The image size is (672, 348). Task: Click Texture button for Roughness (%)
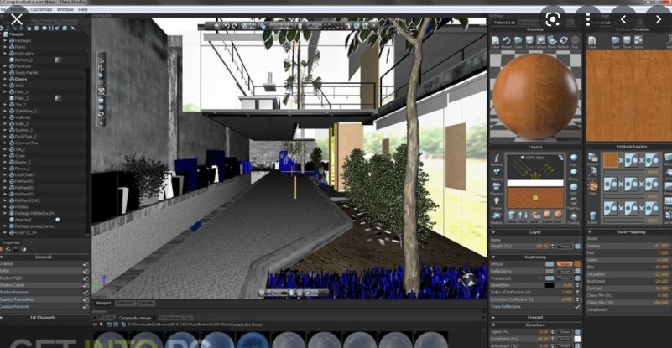click(565, 339)
